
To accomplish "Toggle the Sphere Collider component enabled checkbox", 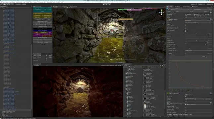I will pos(169,93).
